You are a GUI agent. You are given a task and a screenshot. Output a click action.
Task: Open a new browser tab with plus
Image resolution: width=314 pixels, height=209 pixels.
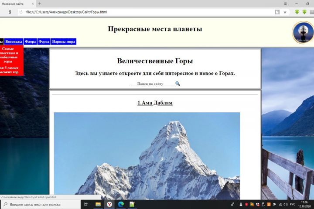pyautogui.click(x=40, y=3)
